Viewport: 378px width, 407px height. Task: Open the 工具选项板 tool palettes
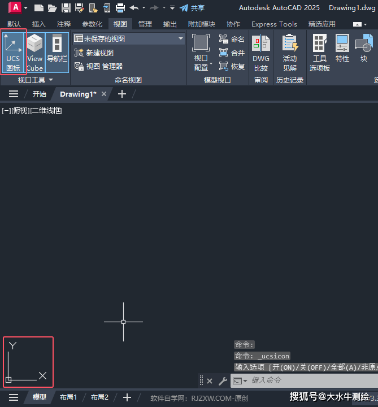coord(320,53)
